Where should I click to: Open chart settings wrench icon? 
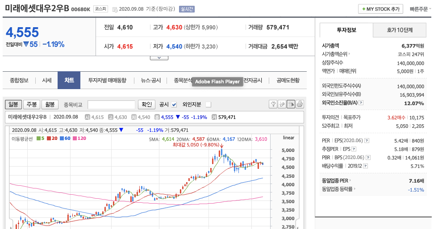273,104
